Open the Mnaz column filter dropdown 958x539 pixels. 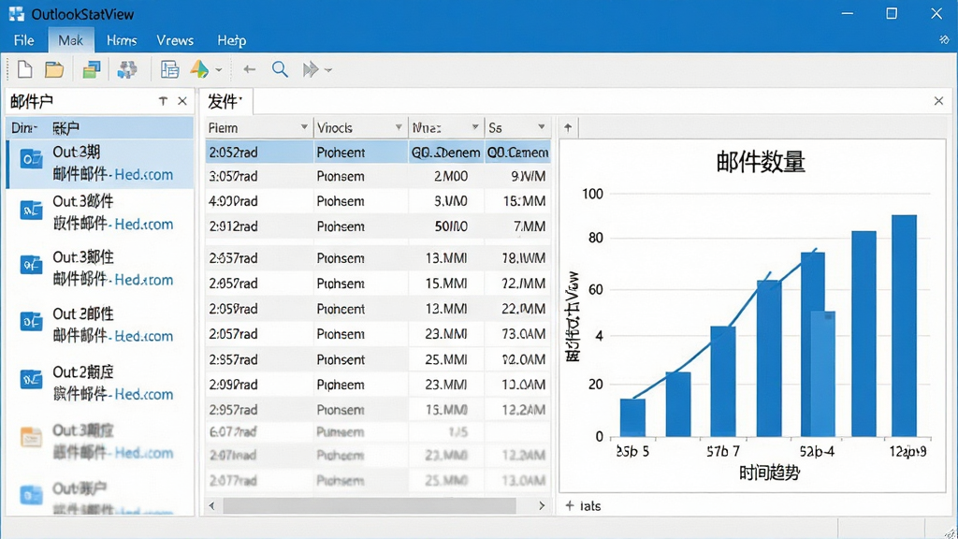(474, 127)
